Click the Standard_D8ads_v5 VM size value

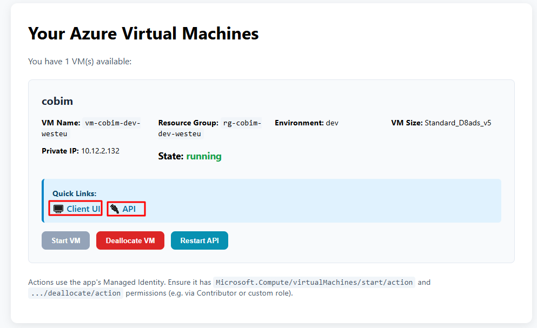tap(458, 123)
